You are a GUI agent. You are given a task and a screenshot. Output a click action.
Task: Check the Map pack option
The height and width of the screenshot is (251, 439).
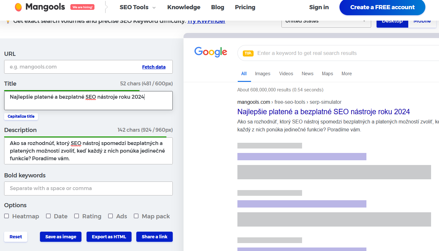click(136, 216)
